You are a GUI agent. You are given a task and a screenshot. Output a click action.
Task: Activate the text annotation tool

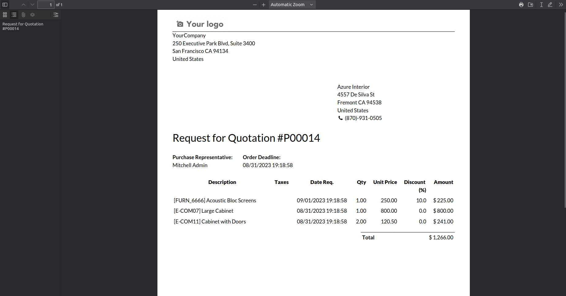click(x=541, y=5)
